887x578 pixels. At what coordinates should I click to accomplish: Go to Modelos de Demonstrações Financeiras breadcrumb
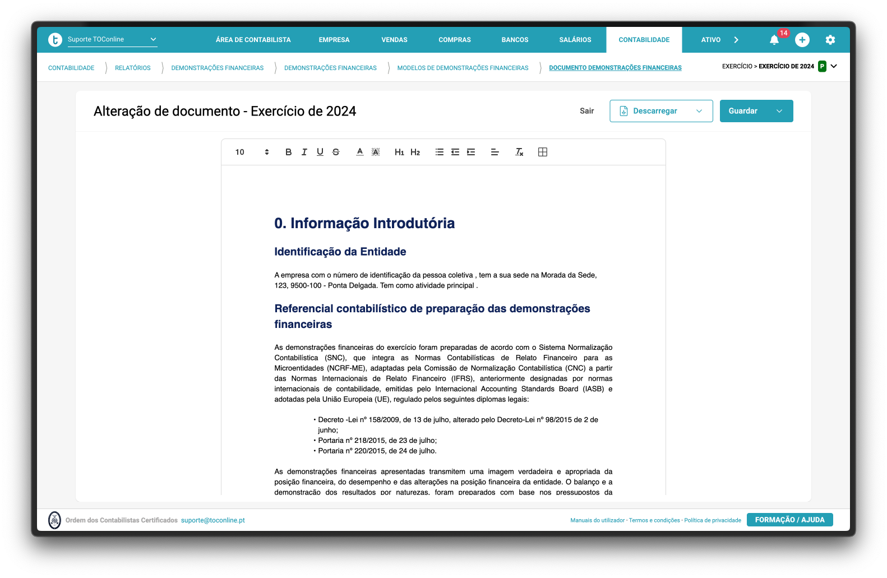point(463,68)
